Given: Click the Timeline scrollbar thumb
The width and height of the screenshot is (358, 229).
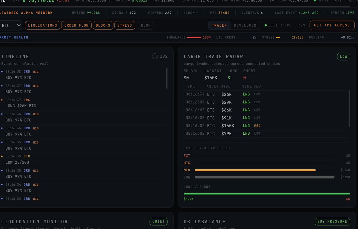Looking at the screenshot, I should [x=167, y=78].
